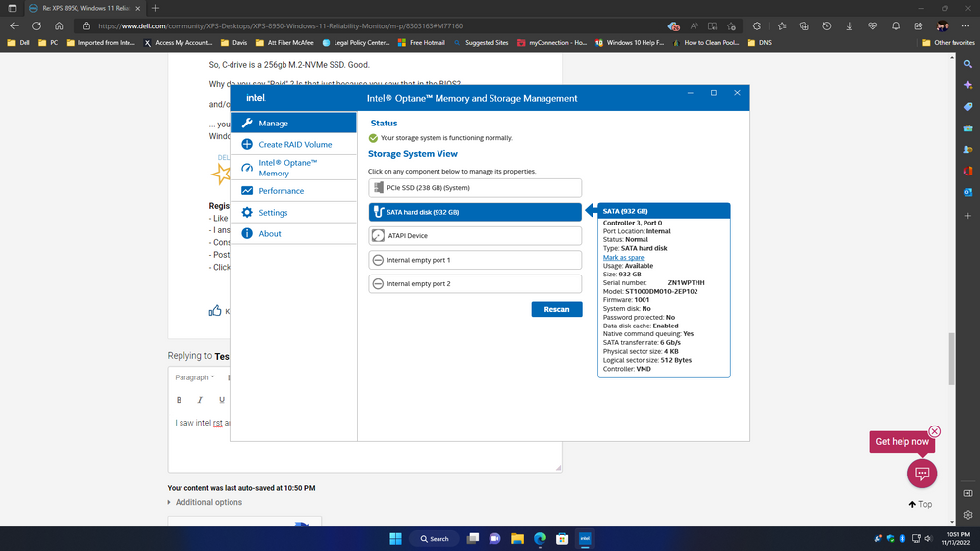Screen dimensions: 980x551
Task: Open the PC bookmarks folder
Action: 48,43
